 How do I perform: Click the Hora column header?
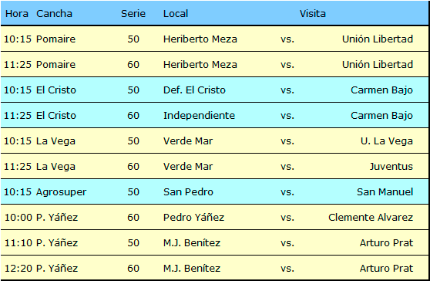tap(17, 14)
